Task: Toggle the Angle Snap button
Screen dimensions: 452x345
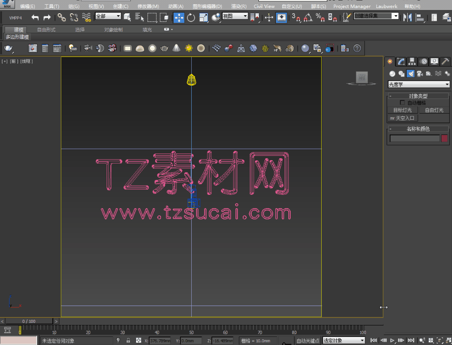Action: click(x=308, y=18)
